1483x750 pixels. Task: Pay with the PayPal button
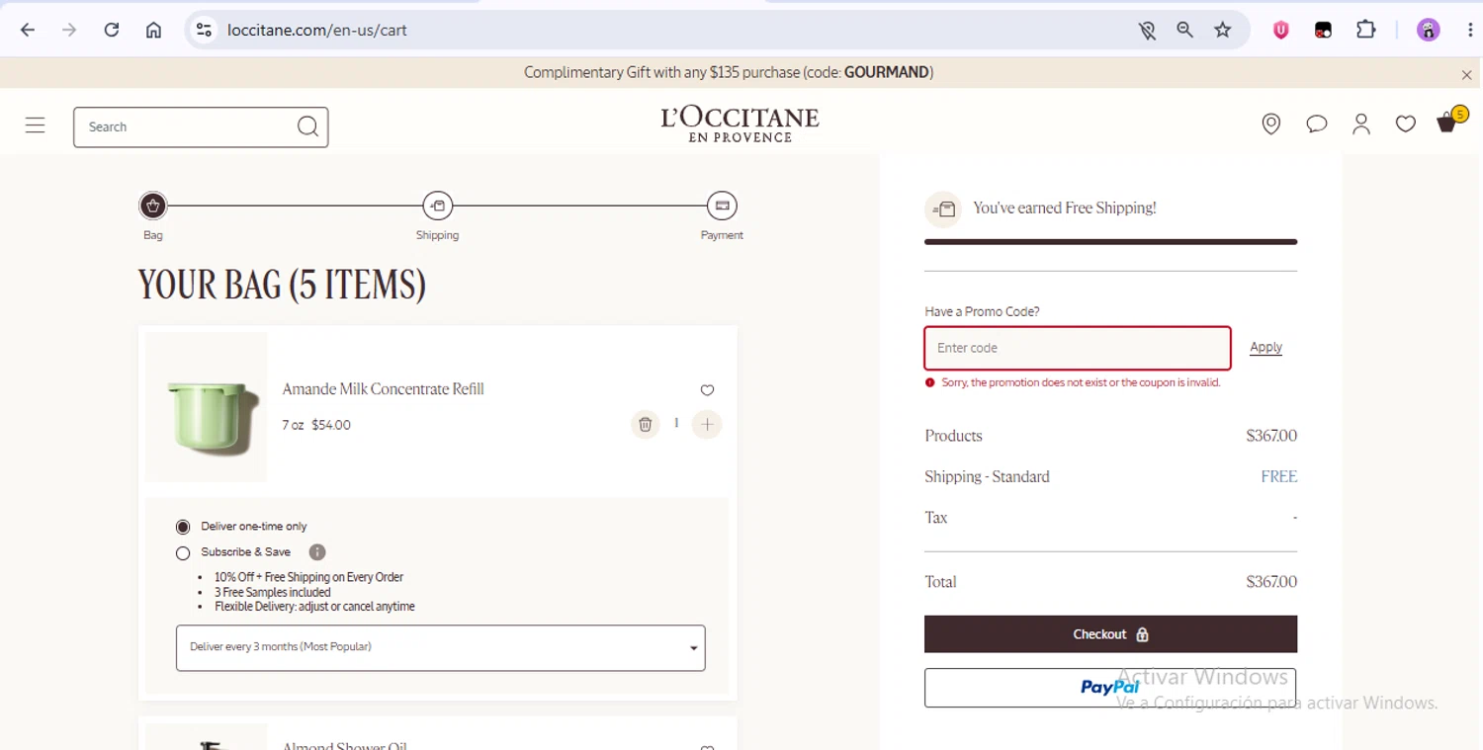1110,688
